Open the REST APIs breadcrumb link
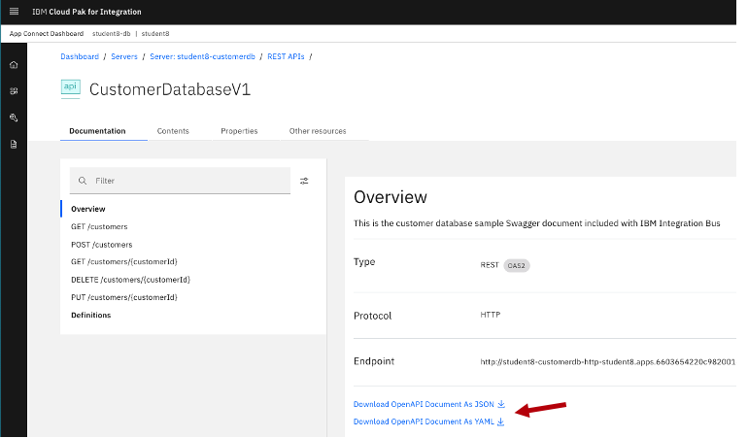This screenshot has height=438, width=748. click(x=286, y=56)
